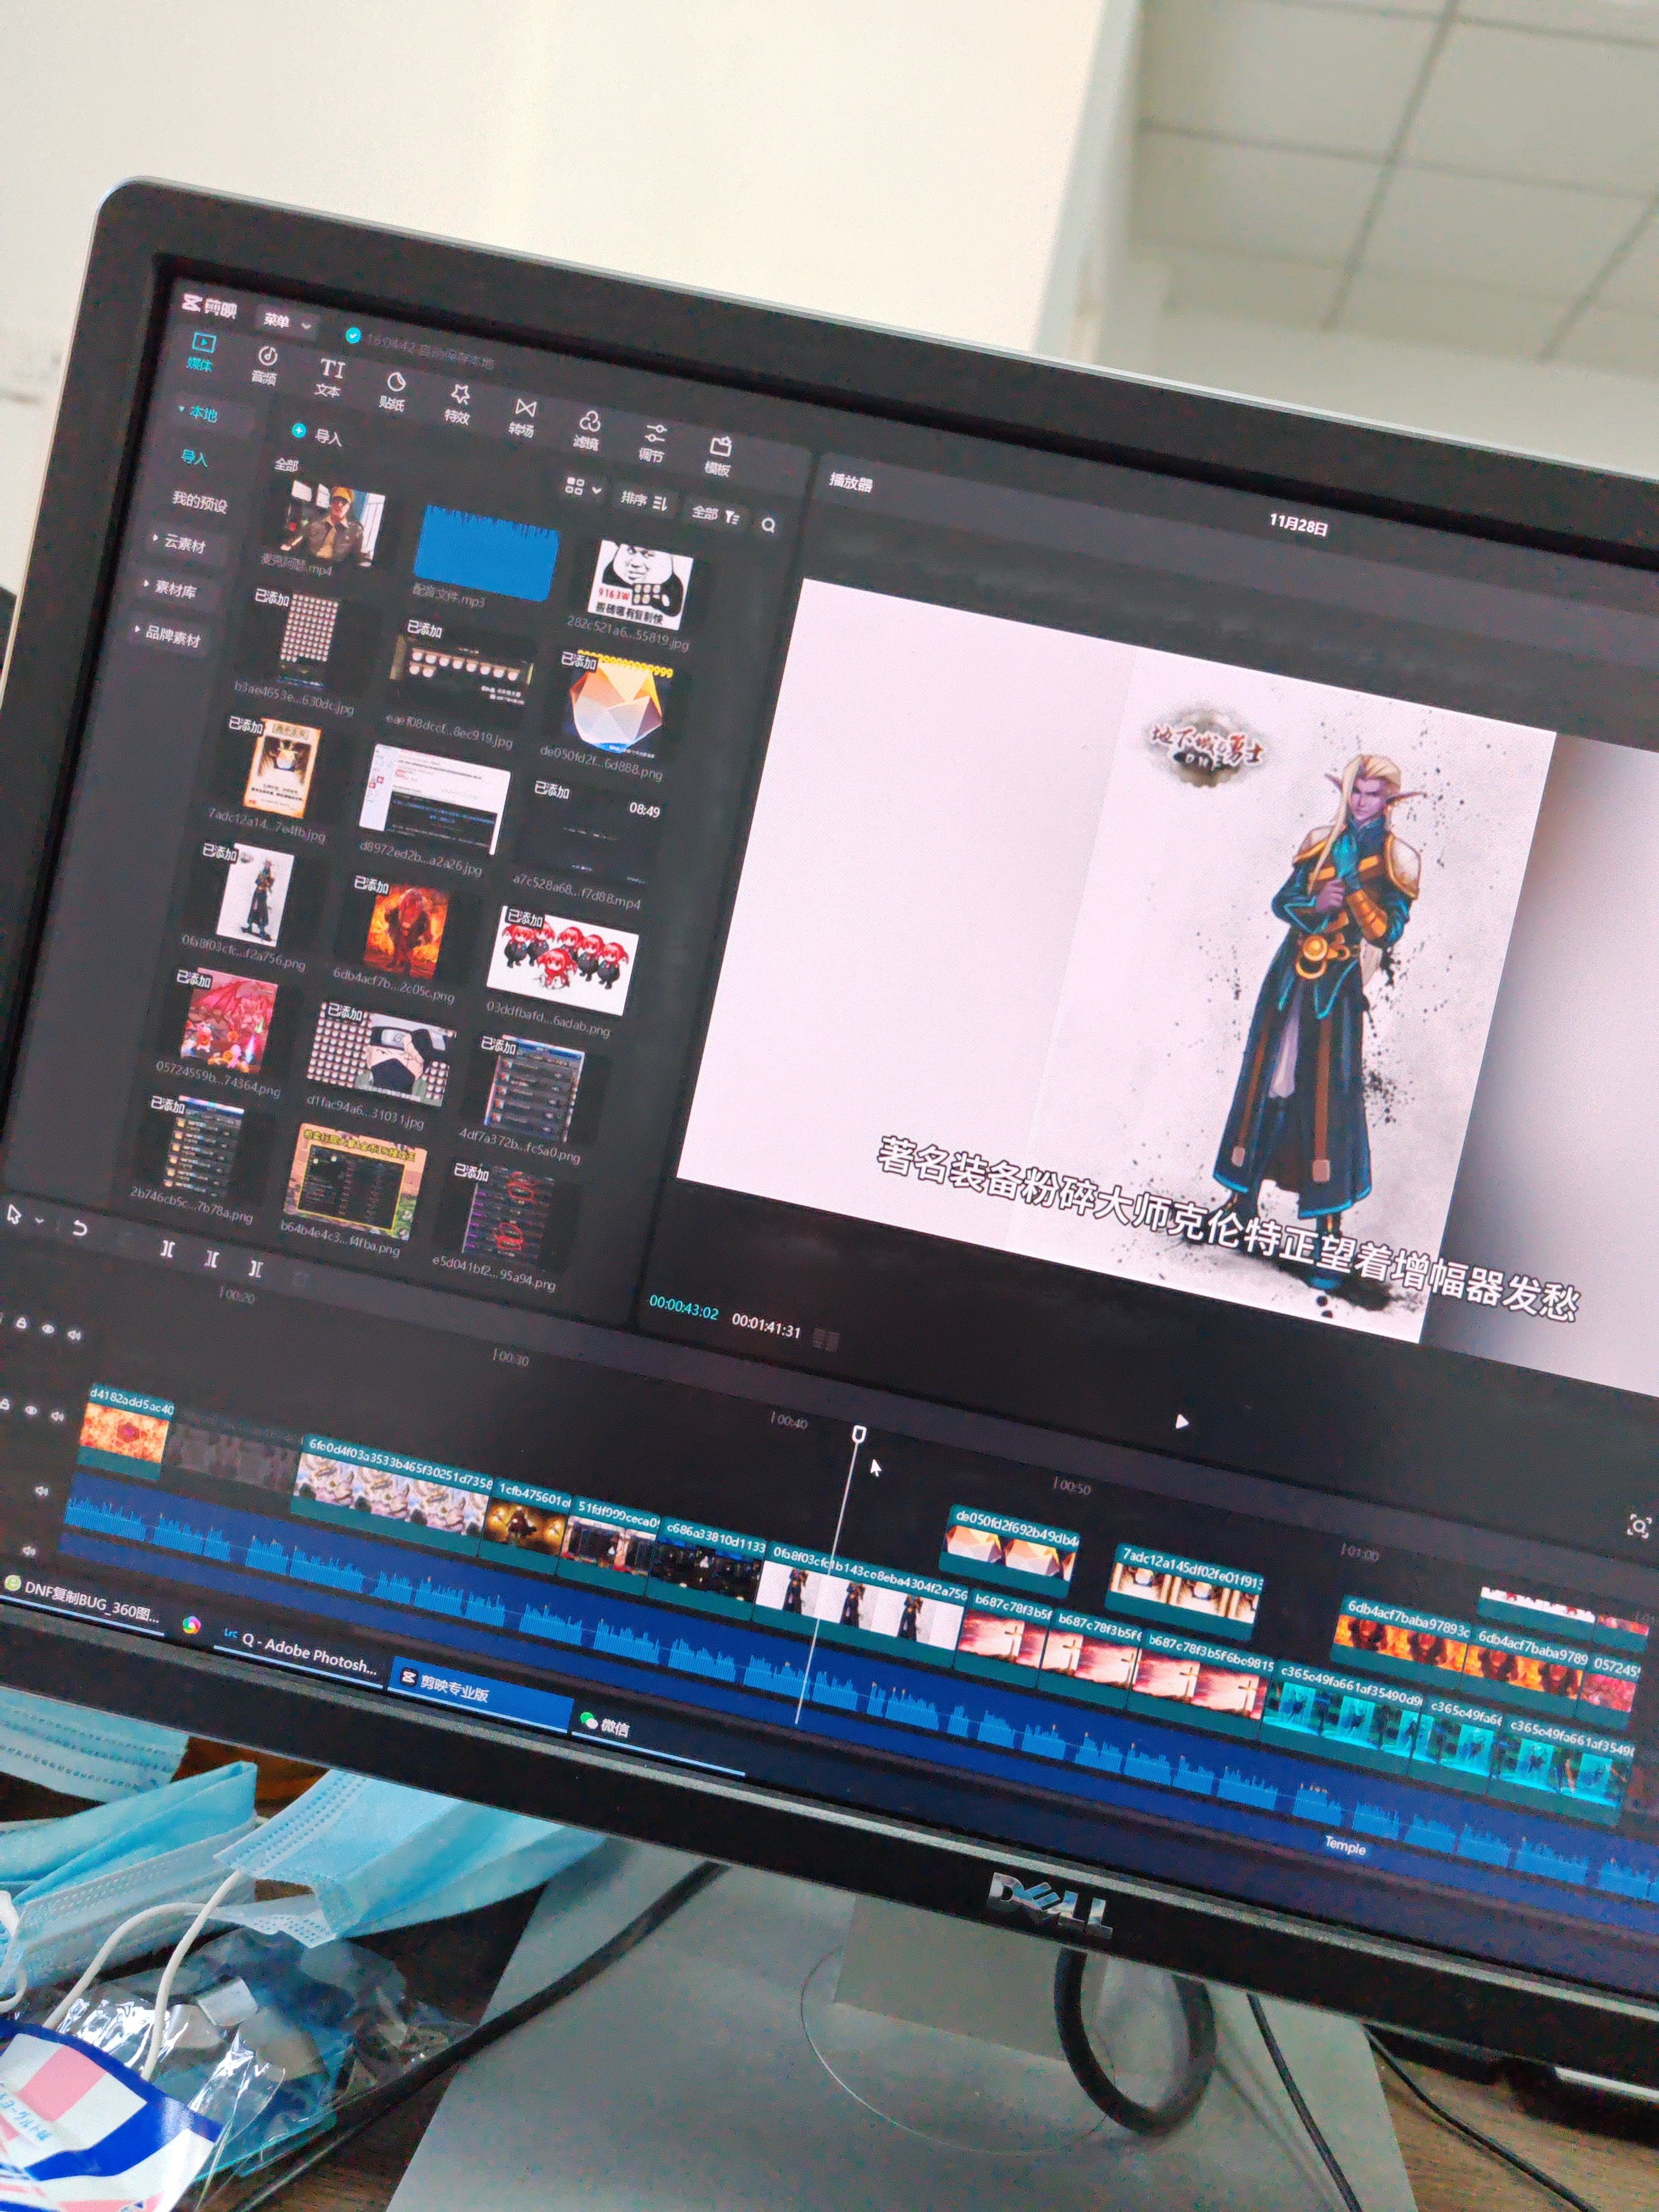Lock the track containing clip d4182add5ac40
This screenshot has width=1659, height=2212.
point(5,1405)
